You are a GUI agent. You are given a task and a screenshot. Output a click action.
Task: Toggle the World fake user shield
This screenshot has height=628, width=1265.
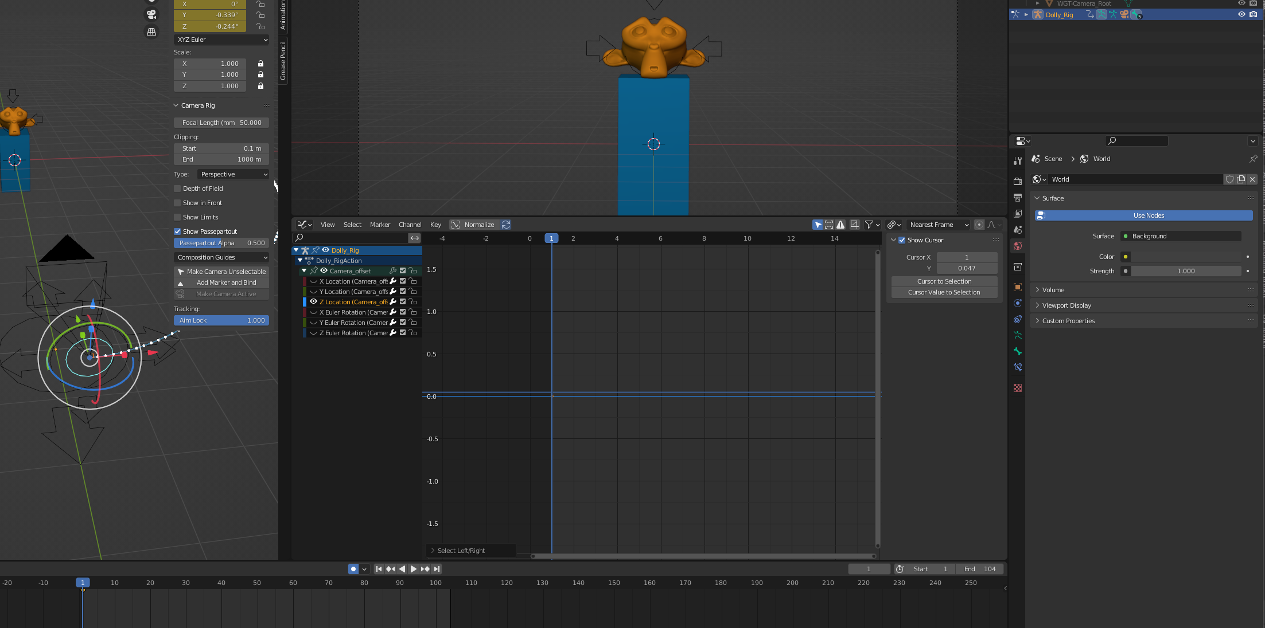click(1229, 179)
